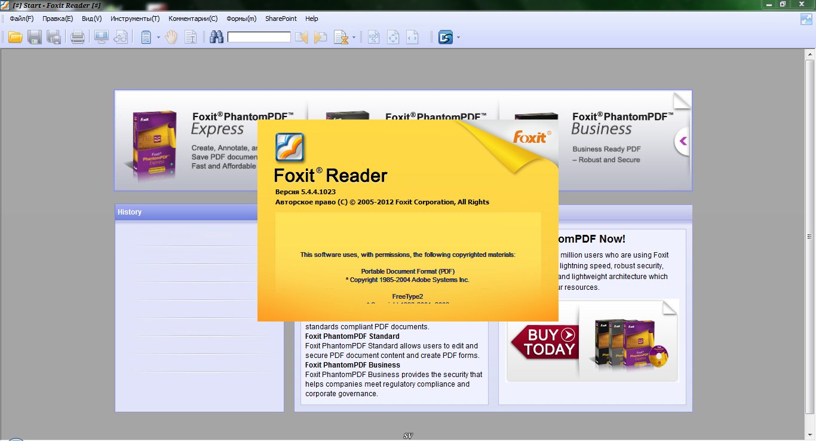Open the Комментарии(C) menu
This screenshot has width=816, height=441.
click(x=193, y=19)
